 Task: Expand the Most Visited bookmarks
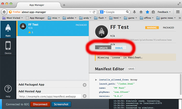(x=12, y=18)
